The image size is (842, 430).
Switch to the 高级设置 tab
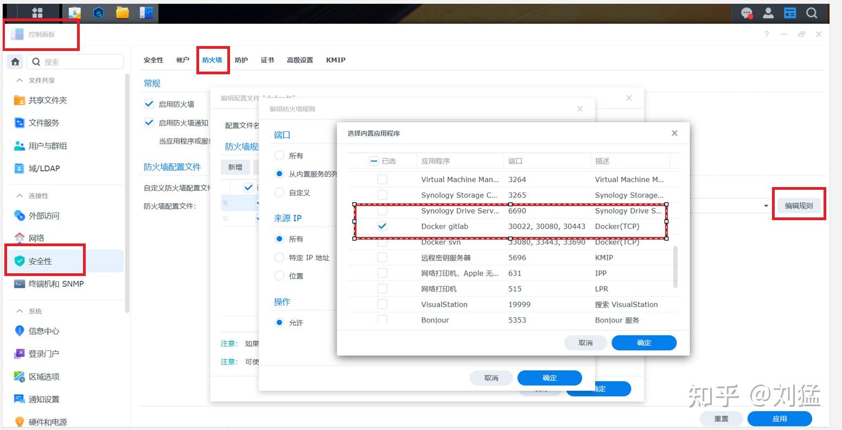[x=300, y=60]
